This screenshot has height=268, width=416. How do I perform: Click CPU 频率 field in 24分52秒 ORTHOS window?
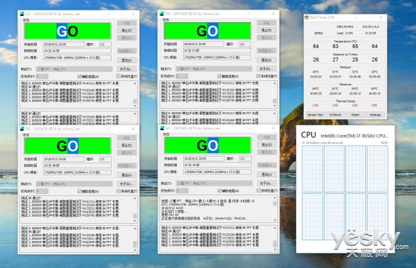(77, 57)
